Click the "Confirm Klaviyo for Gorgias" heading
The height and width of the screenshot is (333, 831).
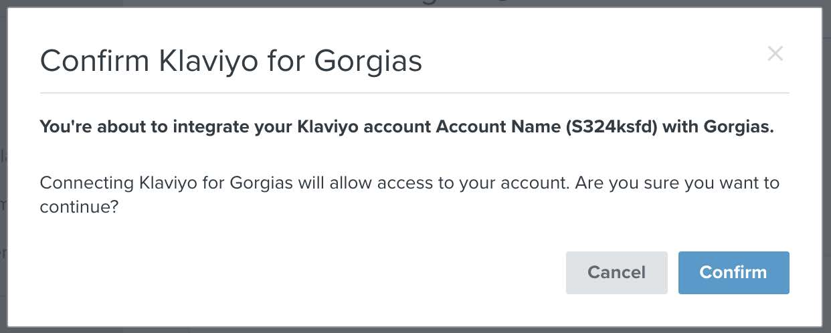point(231,61)
